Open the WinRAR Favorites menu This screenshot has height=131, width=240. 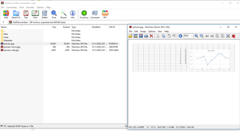coord(30,7)
